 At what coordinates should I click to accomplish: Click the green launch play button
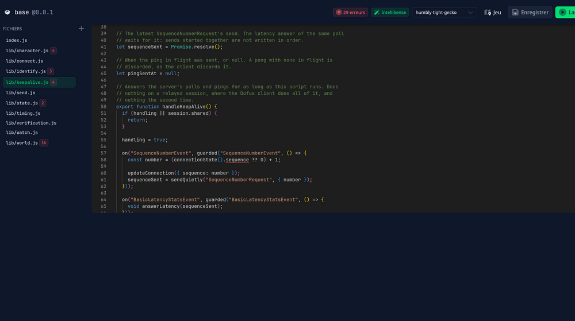(565, 12)
